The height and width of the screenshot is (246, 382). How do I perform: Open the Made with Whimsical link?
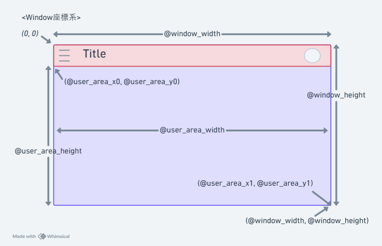click(41, 236)
